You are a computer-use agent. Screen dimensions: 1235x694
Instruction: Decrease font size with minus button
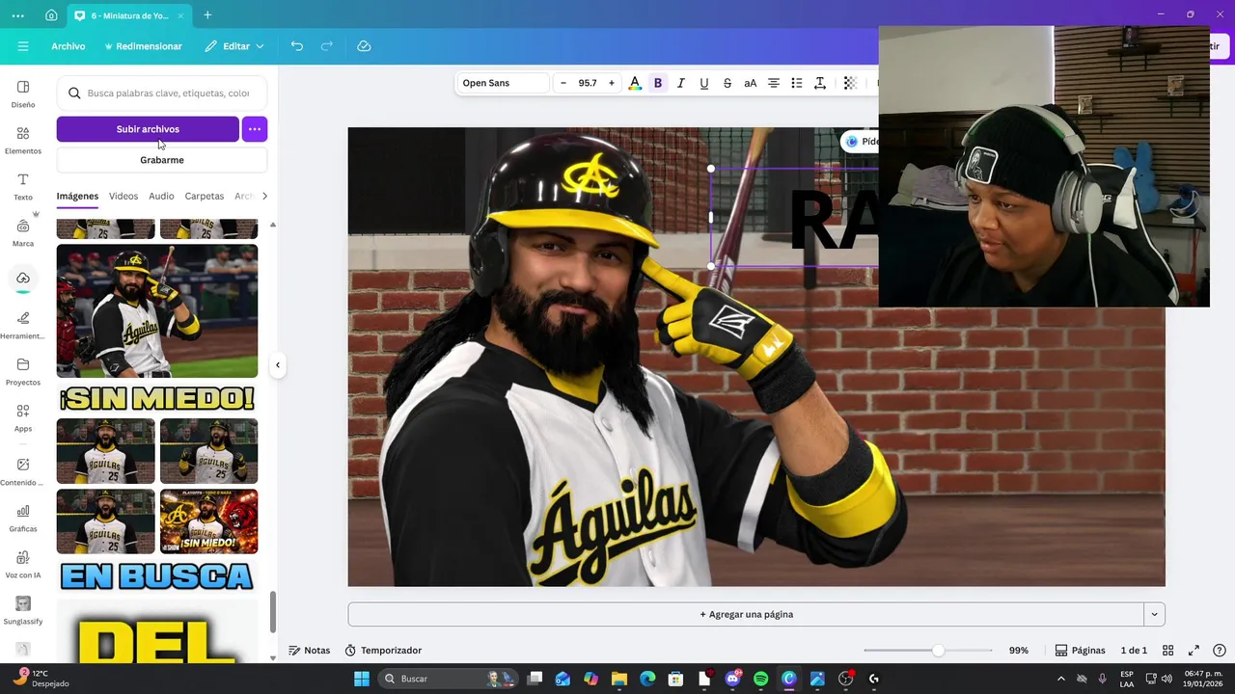563,83
